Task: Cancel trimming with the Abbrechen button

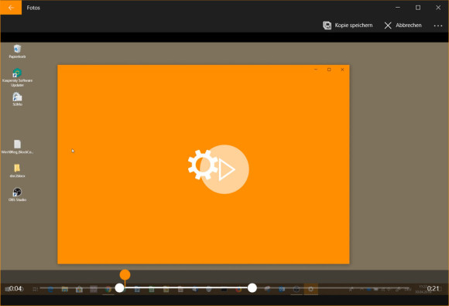Action: (x=403, y=25)
